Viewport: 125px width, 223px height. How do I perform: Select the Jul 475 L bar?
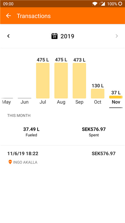coord(43,81)
